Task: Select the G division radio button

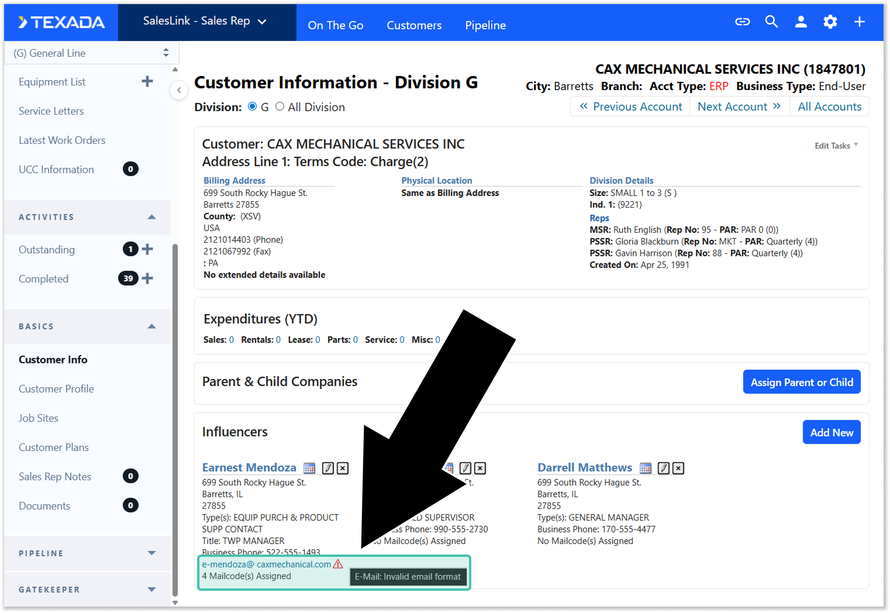Action: (253, 106)
